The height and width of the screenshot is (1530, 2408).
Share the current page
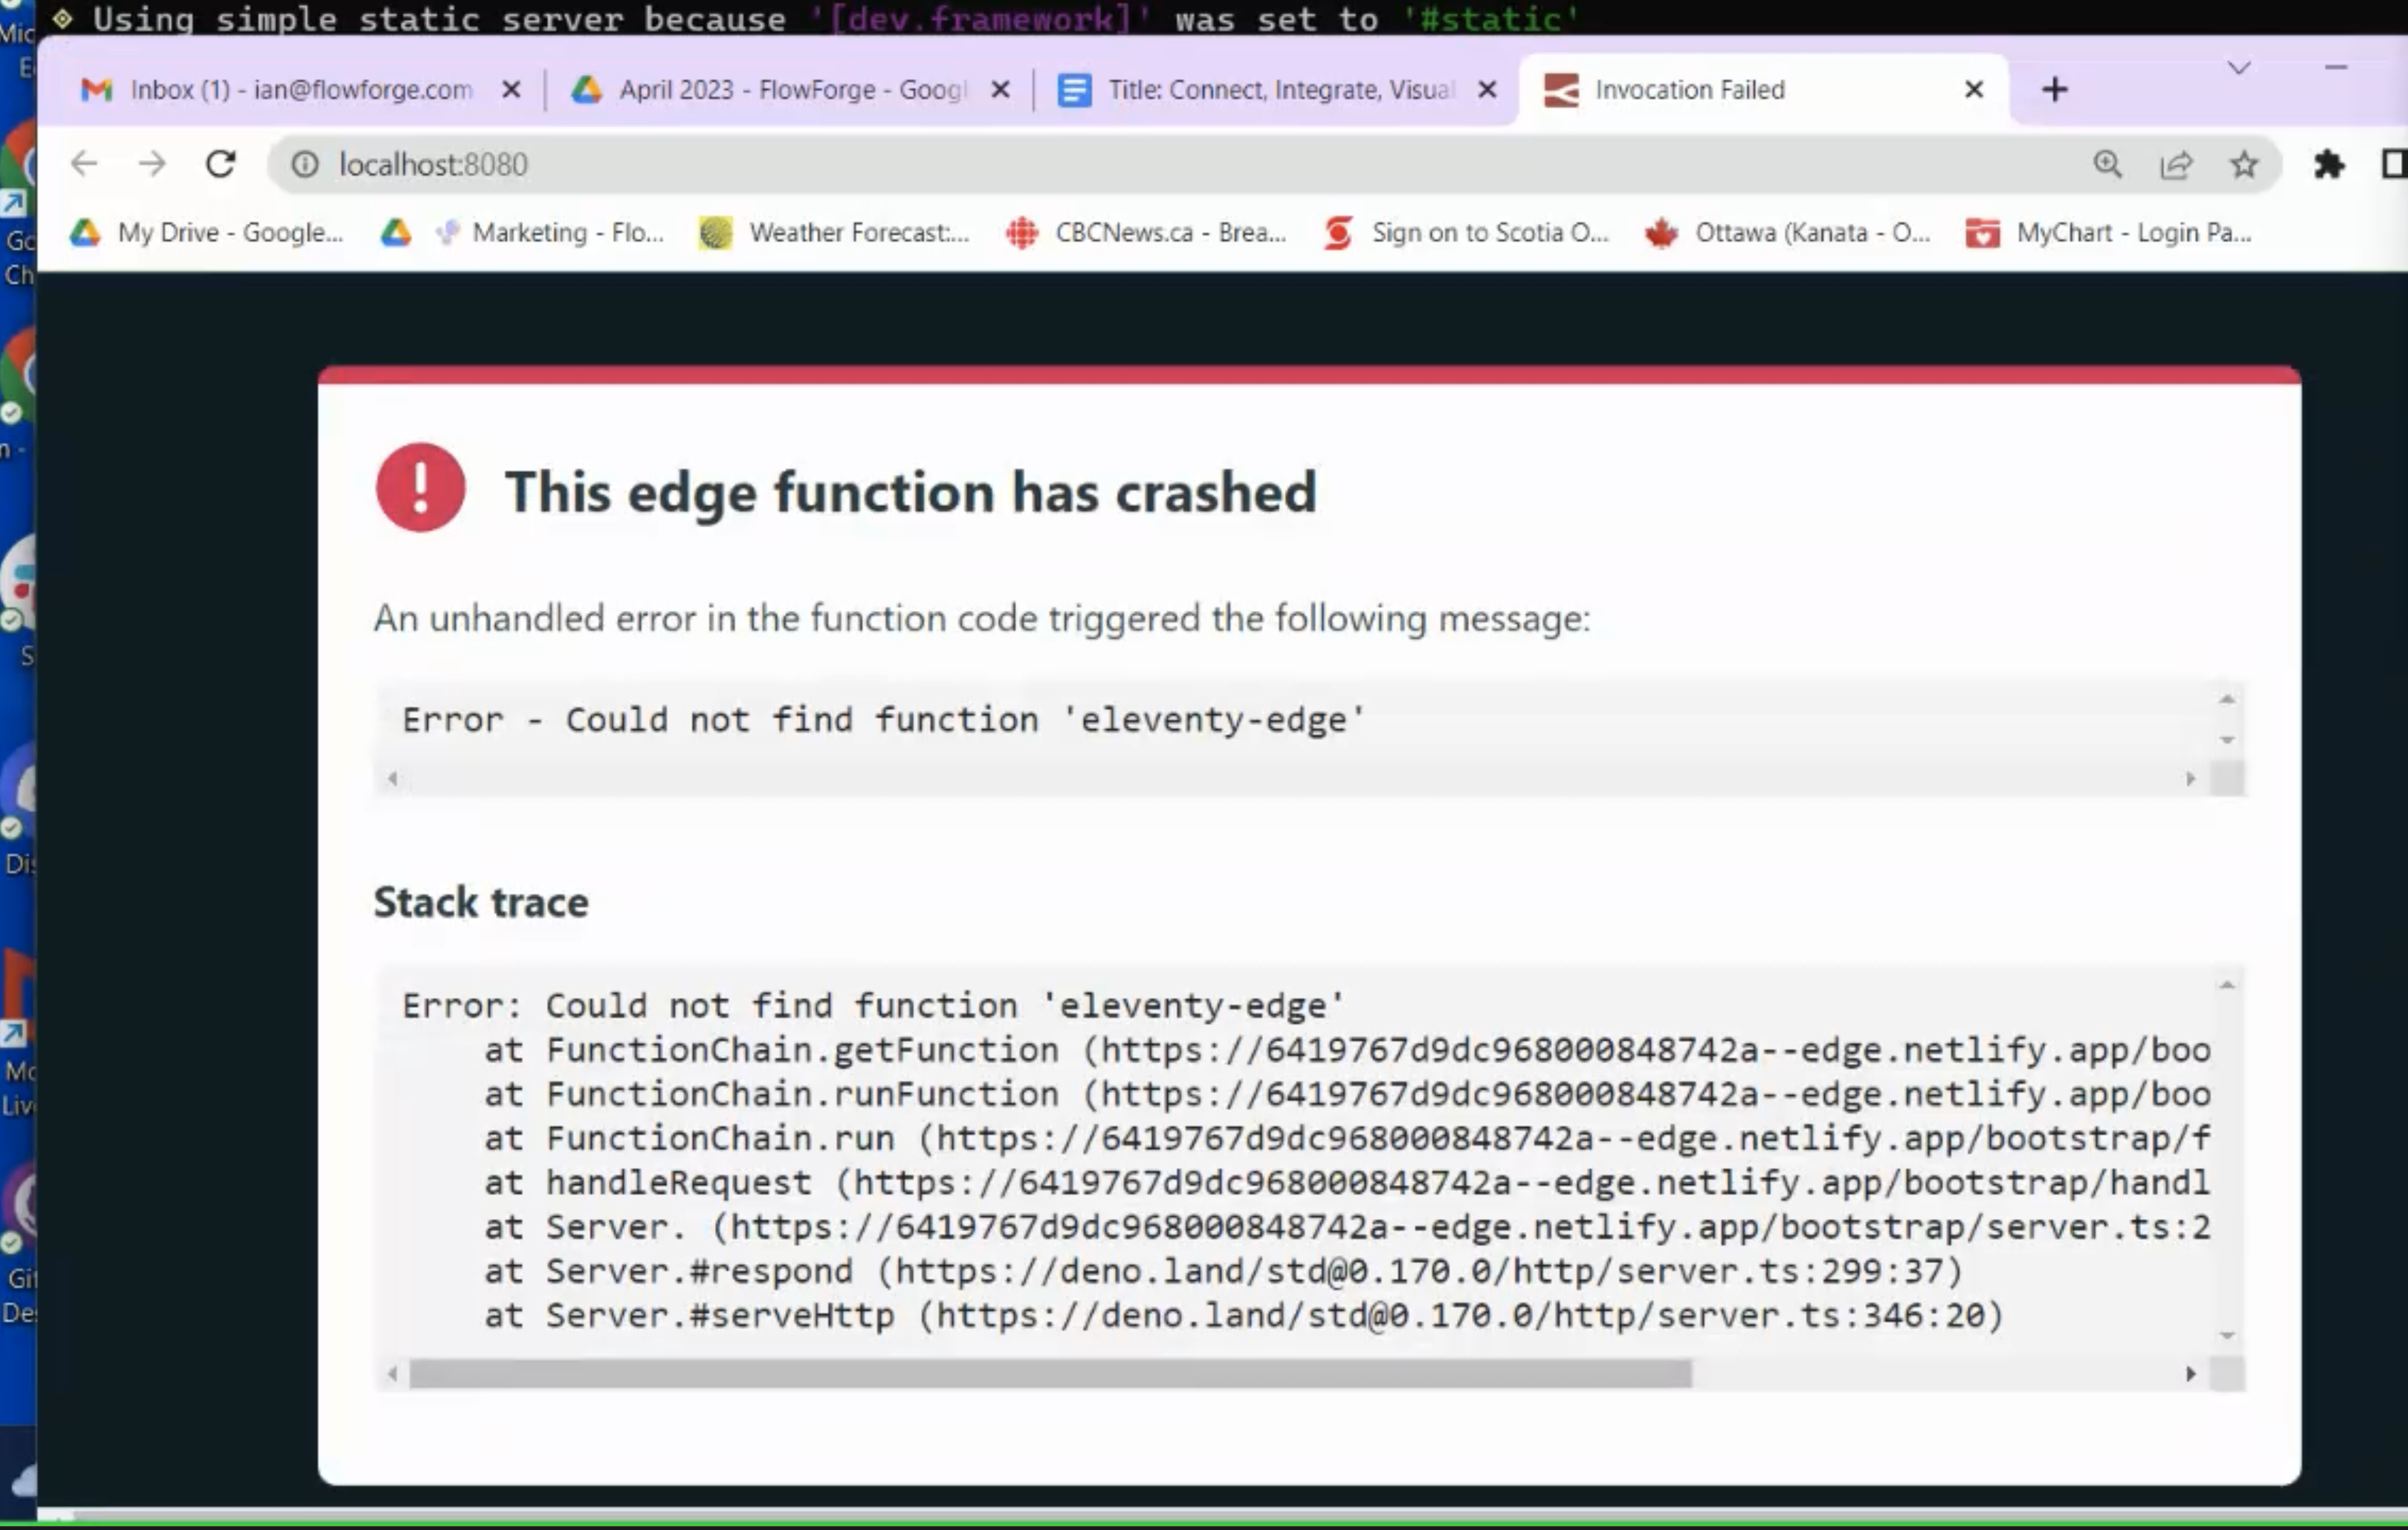2177,164
